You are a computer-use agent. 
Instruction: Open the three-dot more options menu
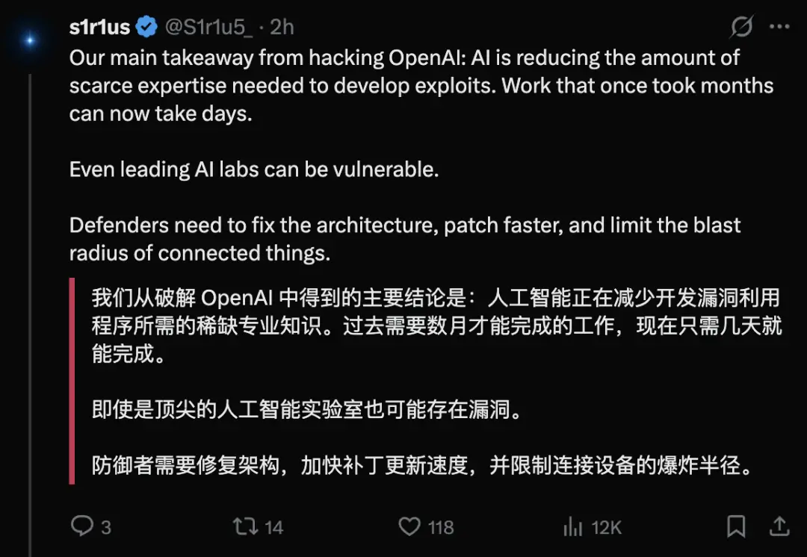(779, 27)
